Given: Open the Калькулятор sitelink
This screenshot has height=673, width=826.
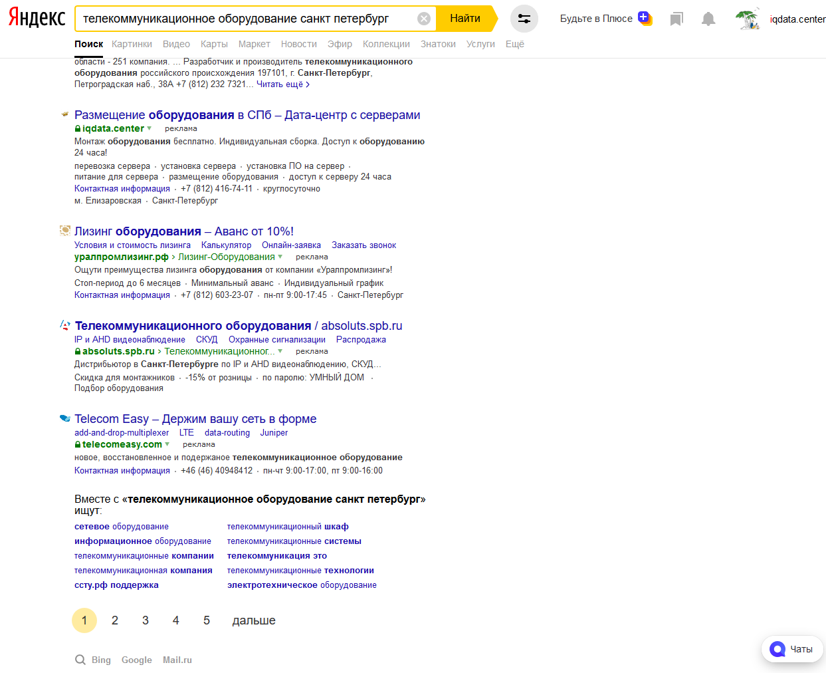Looking at the screenshot, I should [226, 245].
